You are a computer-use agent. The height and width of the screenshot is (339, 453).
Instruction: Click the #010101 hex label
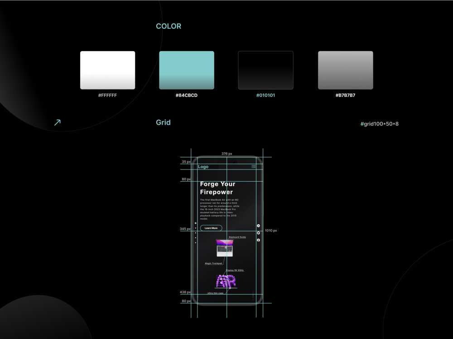click(265, 95)
